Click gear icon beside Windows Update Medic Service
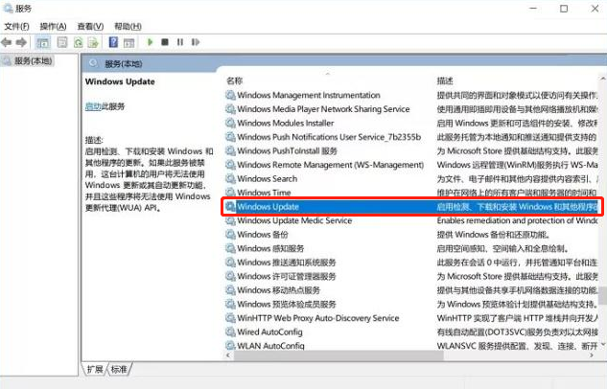This screenshot has height=389, width=607. (230, 220)
